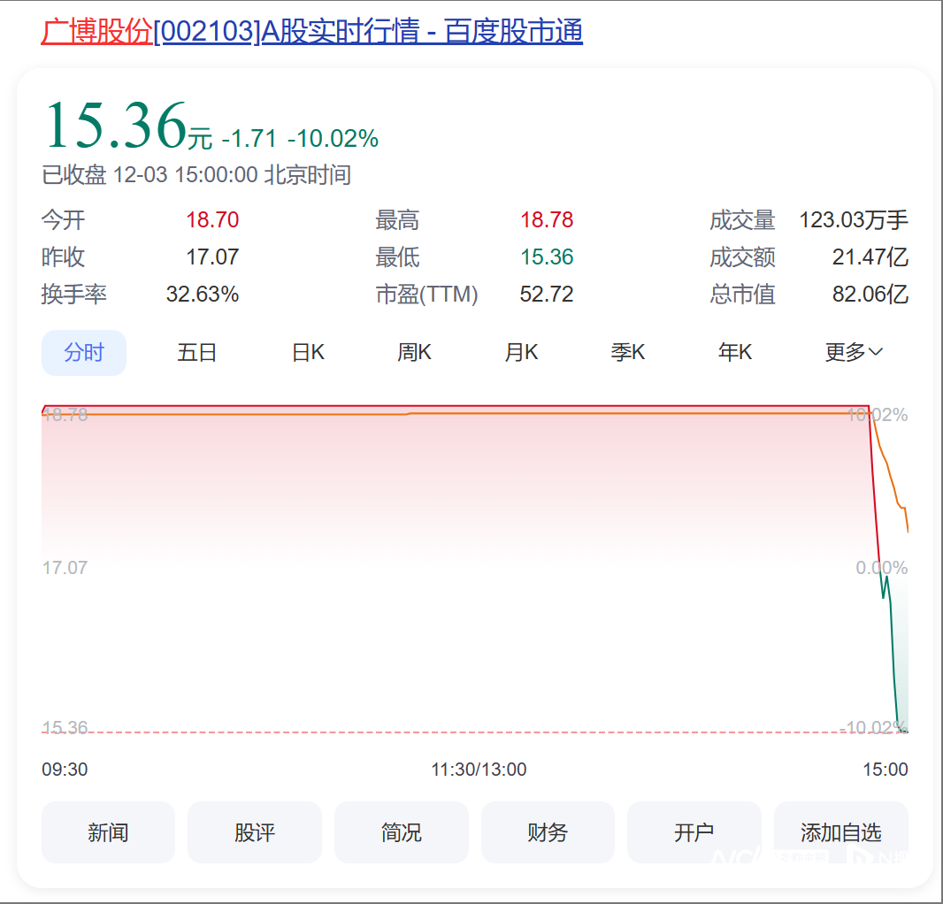The width and height of the screenshot is (943, 904).
Task: Open the 广博股份 stock name link
Action: tap(97, 31)
